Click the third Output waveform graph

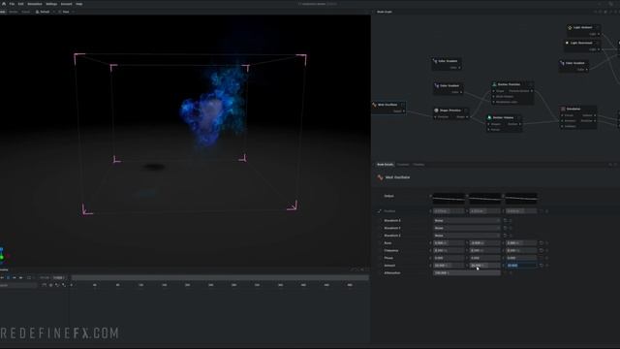pyautogui.click(x=521, y=198)
